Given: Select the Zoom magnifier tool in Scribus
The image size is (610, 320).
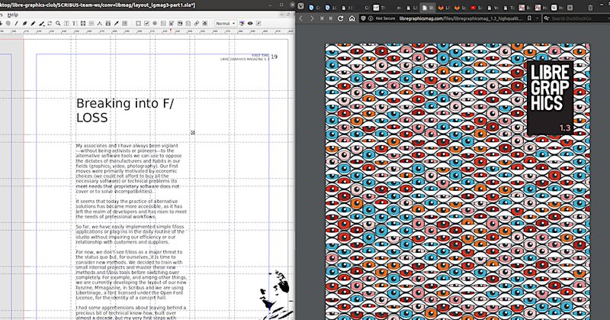Looking at the screenshot, I should click(x=58, y=24).
